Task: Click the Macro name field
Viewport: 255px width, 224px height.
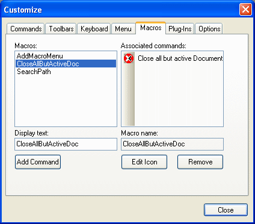Action: coord(172,144)
